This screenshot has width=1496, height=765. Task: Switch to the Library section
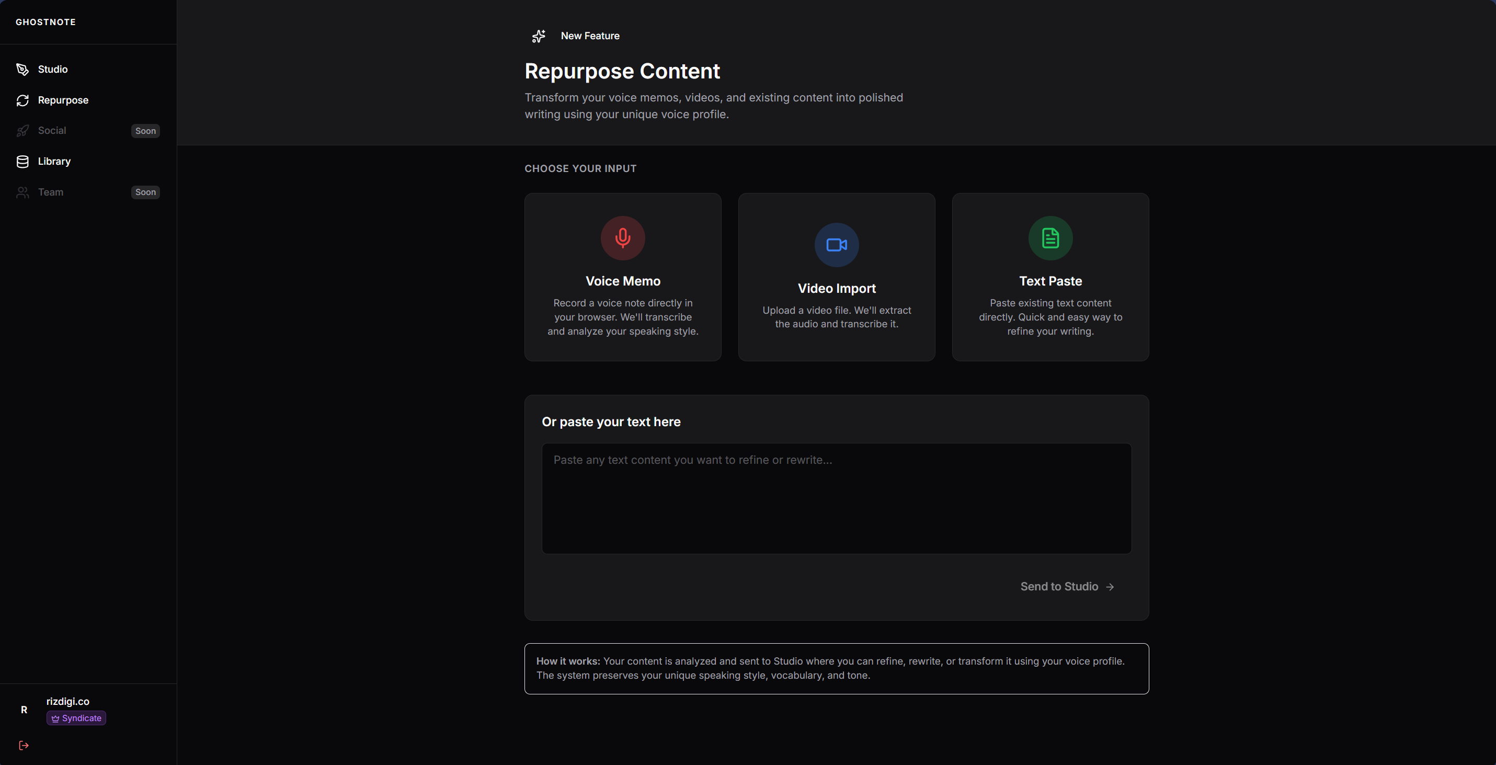[x=54, y=162]
